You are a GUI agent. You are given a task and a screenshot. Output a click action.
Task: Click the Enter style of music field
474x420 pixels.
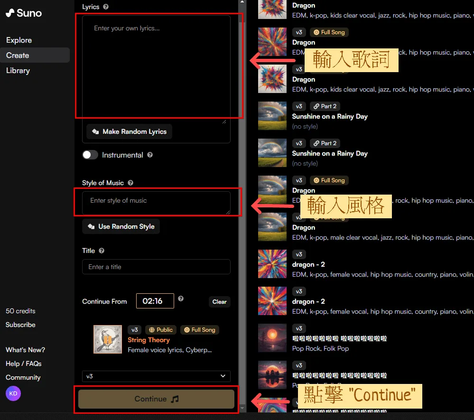(x=156, y=203)
